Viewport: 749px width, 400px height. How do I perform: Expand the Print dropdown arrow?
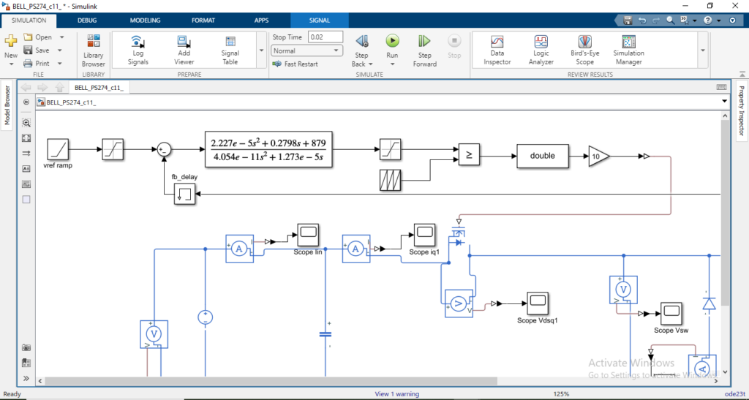60,63
